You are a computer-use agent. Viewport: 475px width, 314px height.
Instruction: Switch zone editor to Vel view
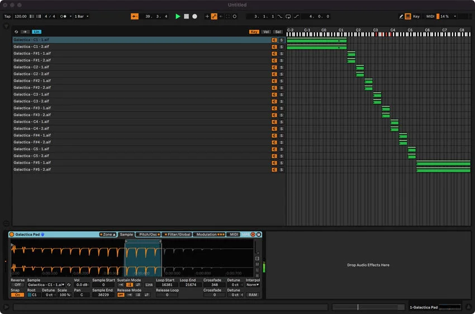(x=266, y=32)
